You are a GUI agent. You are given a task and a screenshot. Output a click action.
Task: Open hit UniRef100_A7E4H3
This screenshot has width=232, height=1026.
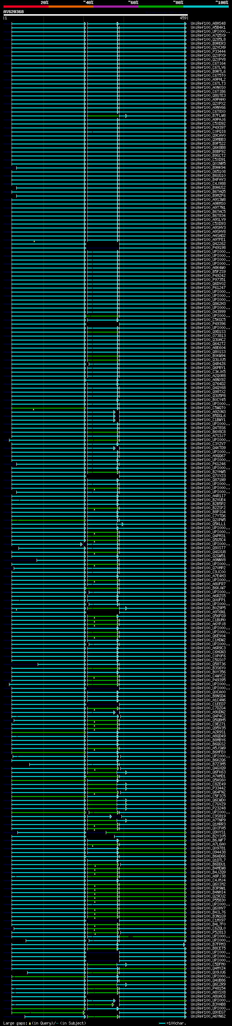[208, 576]
